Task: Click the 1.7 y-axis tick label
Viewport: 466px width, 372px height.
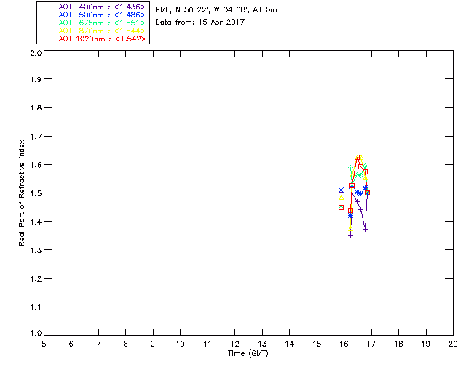Action: click(x=36, y=137)
